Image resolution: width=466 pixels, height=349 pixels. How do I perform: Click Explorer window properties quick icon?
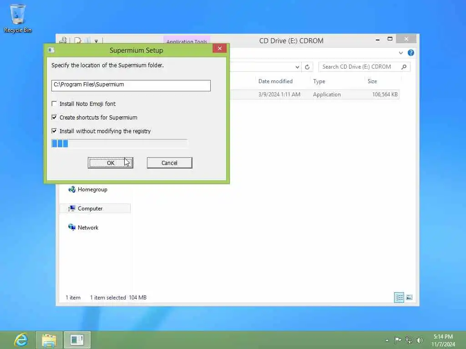click(x=77, y=41)
